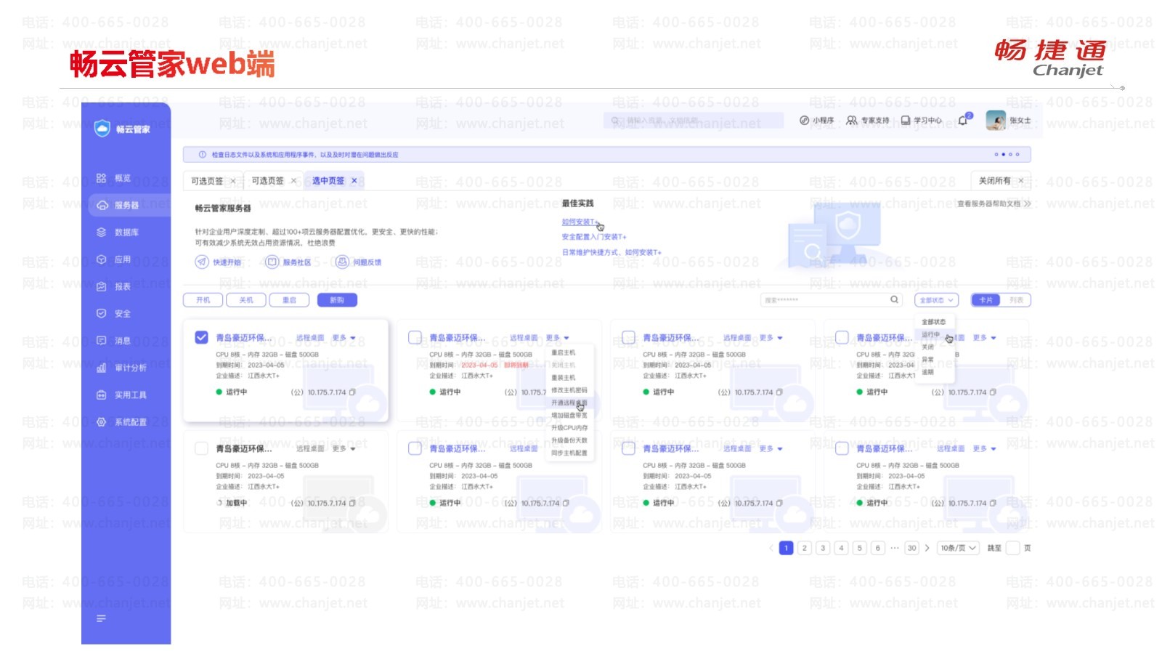Choose 升级备份天数 from the menu
The image size is (1162, 654).
click(569, 440)
